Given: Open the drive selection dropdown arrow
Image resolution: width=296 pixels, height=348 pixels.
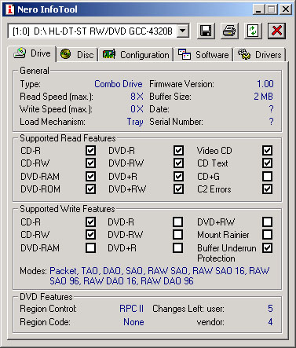Looking at the screenshot, I should 183,31.
